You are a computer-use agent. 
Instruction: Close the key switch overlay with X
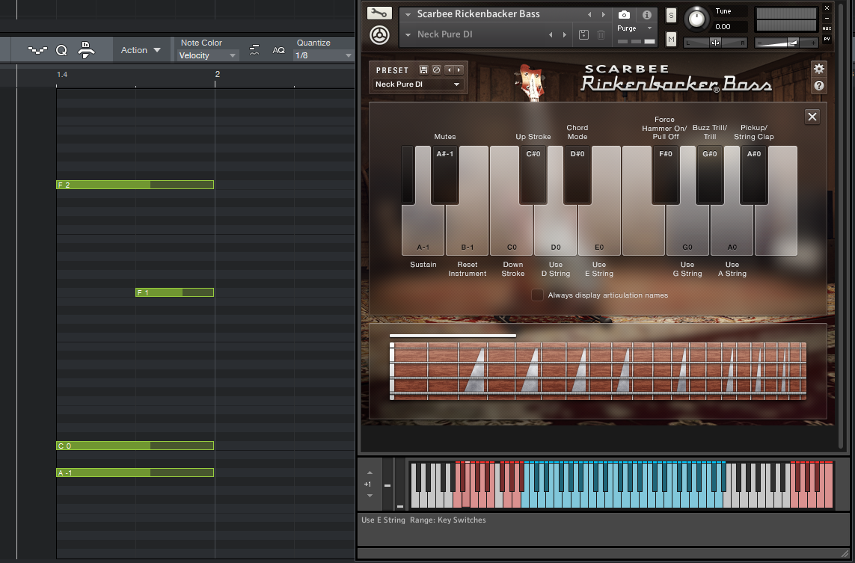(812, 116)
